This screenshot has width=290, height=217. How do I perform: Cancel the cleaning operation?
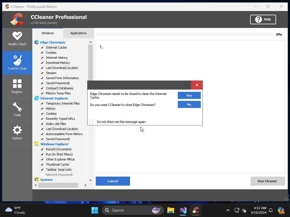(113, 181)
